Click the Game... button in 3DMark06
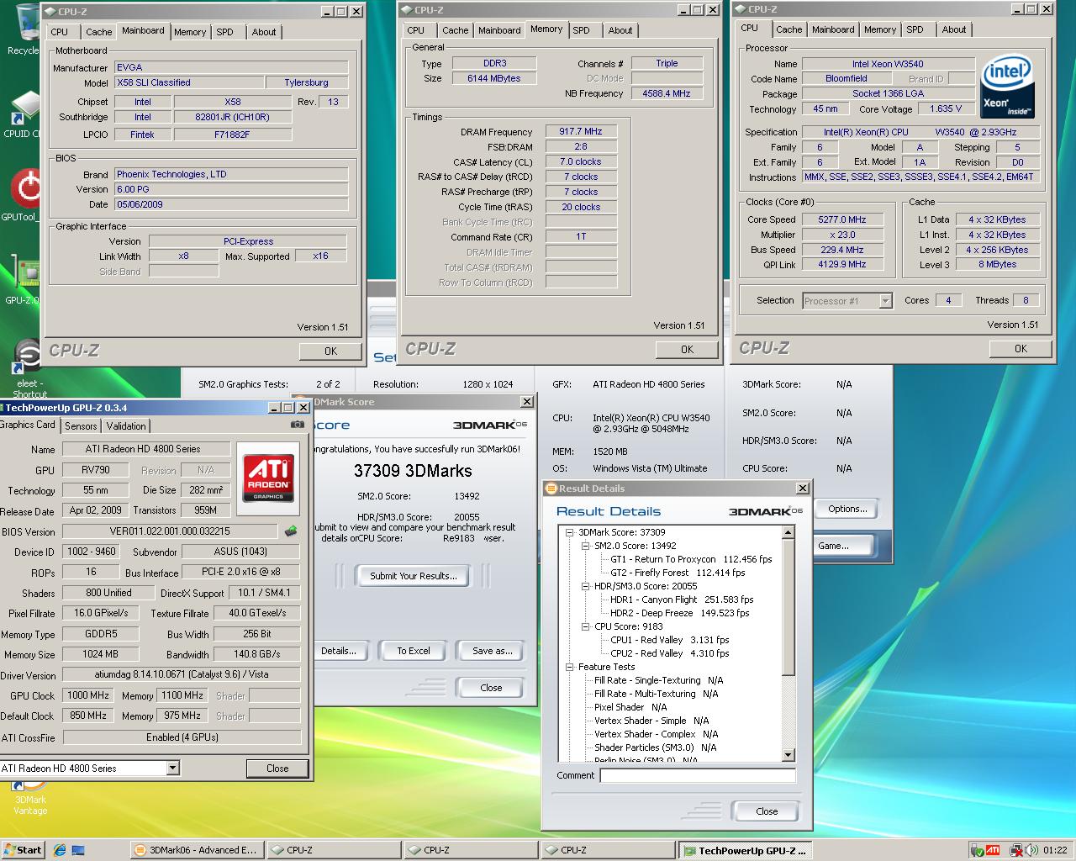1076x861 pixels. click(x=842, y=546)
